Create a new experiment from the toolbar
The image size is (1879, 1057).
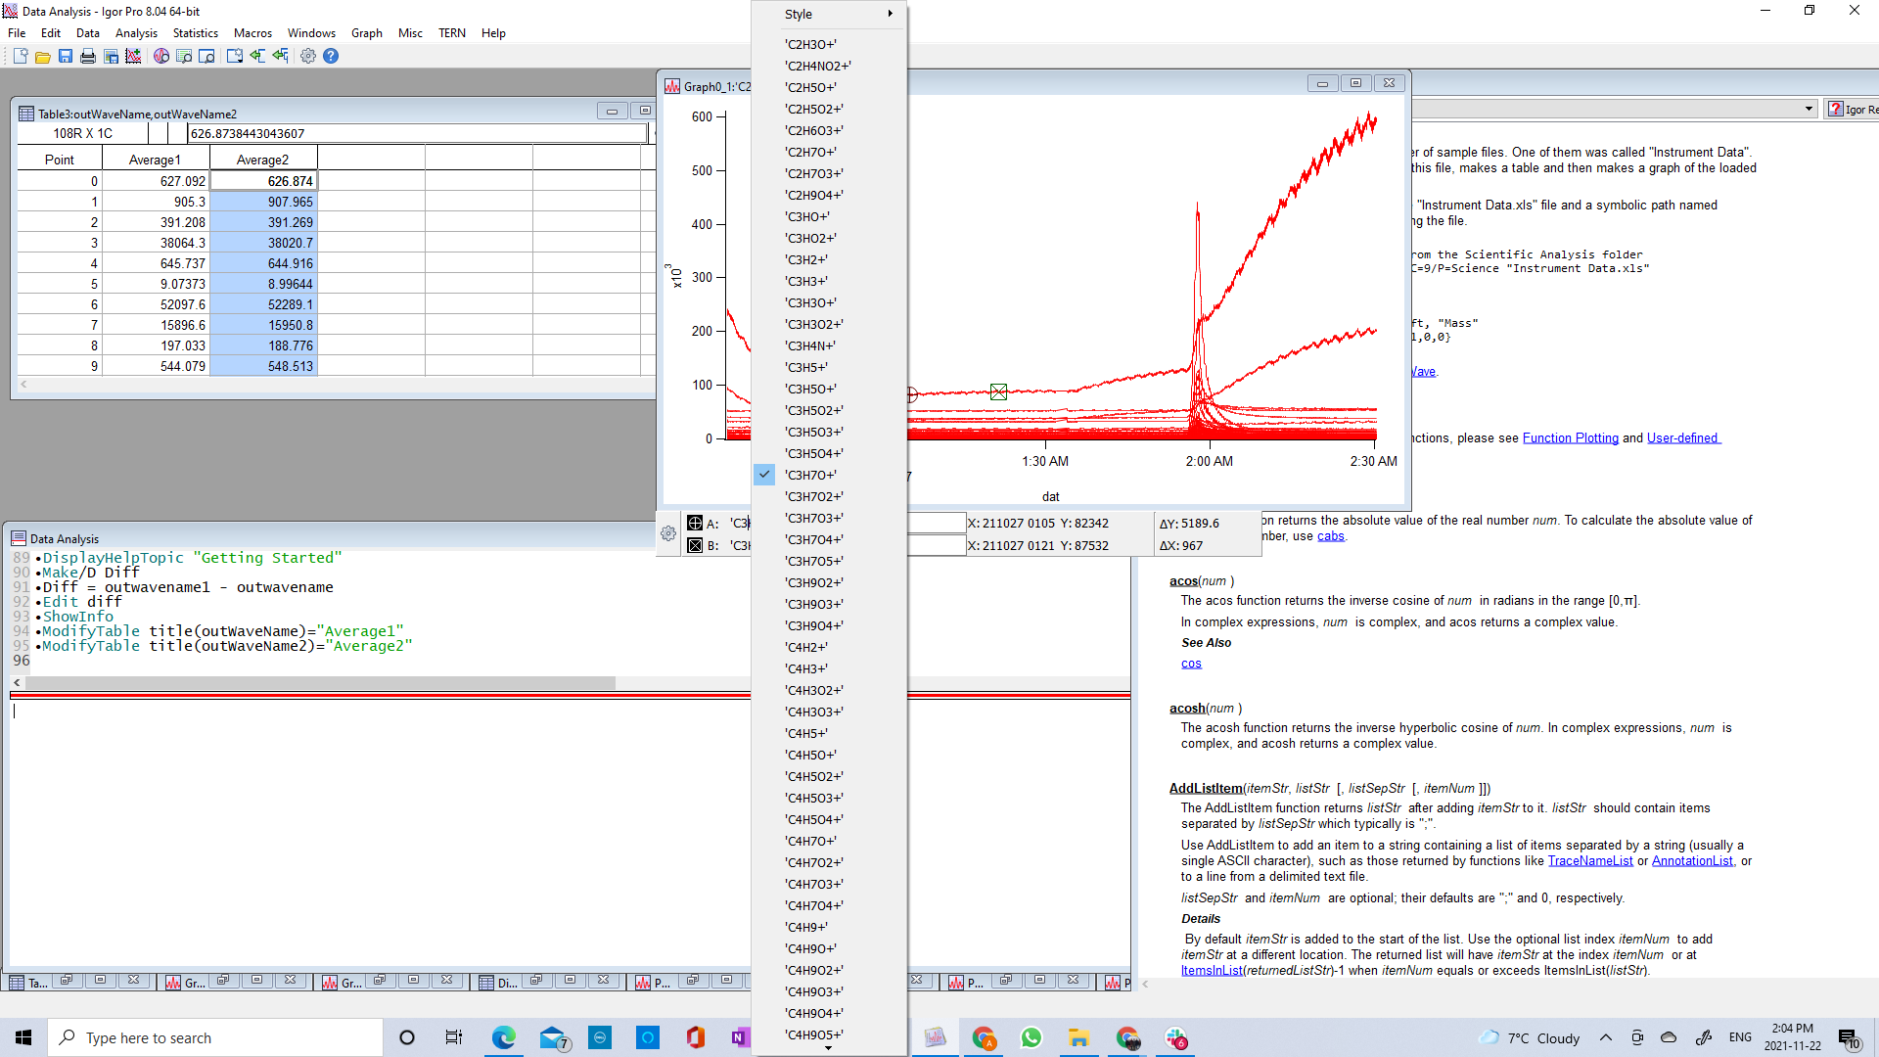(20, 56)
